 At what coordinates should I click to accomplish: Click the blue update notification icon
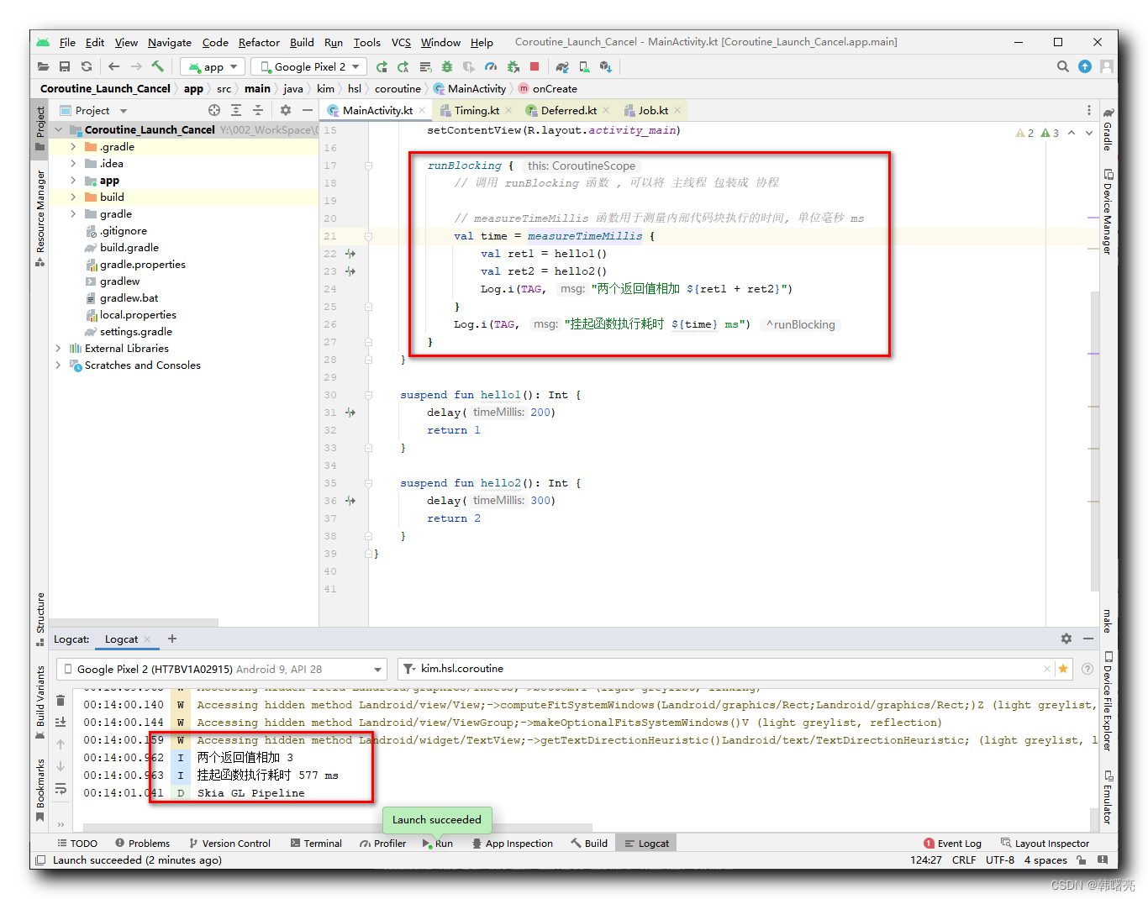(x=1085, y=66)
